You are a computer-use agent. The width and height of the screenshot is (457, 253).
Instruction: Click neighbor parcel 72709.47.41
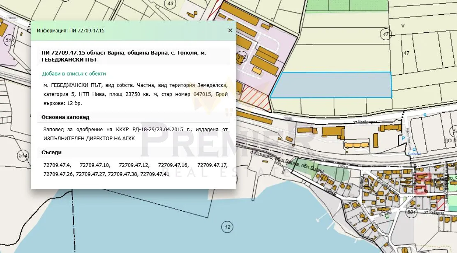[x=155, y=174]
